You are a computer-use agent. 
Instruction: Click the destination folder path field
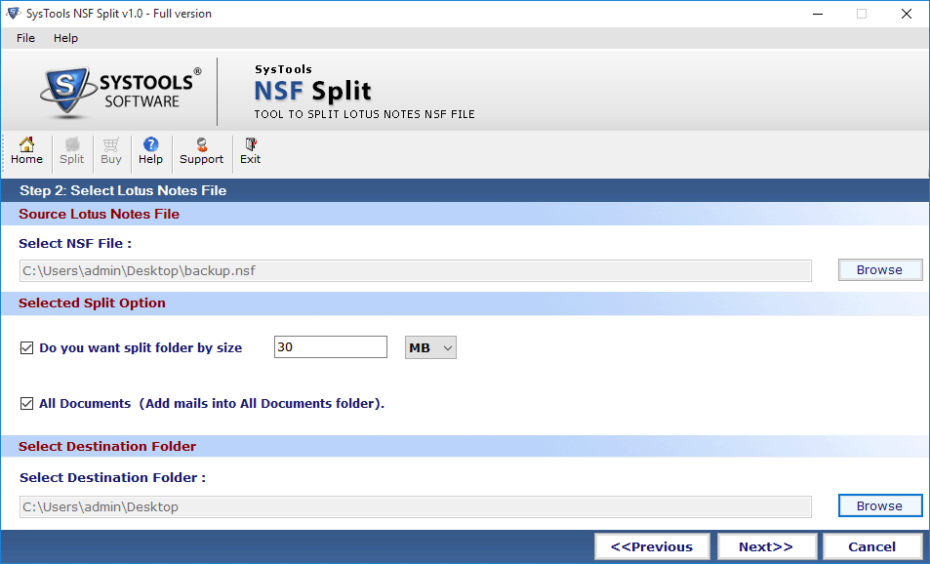pos(415,506)
